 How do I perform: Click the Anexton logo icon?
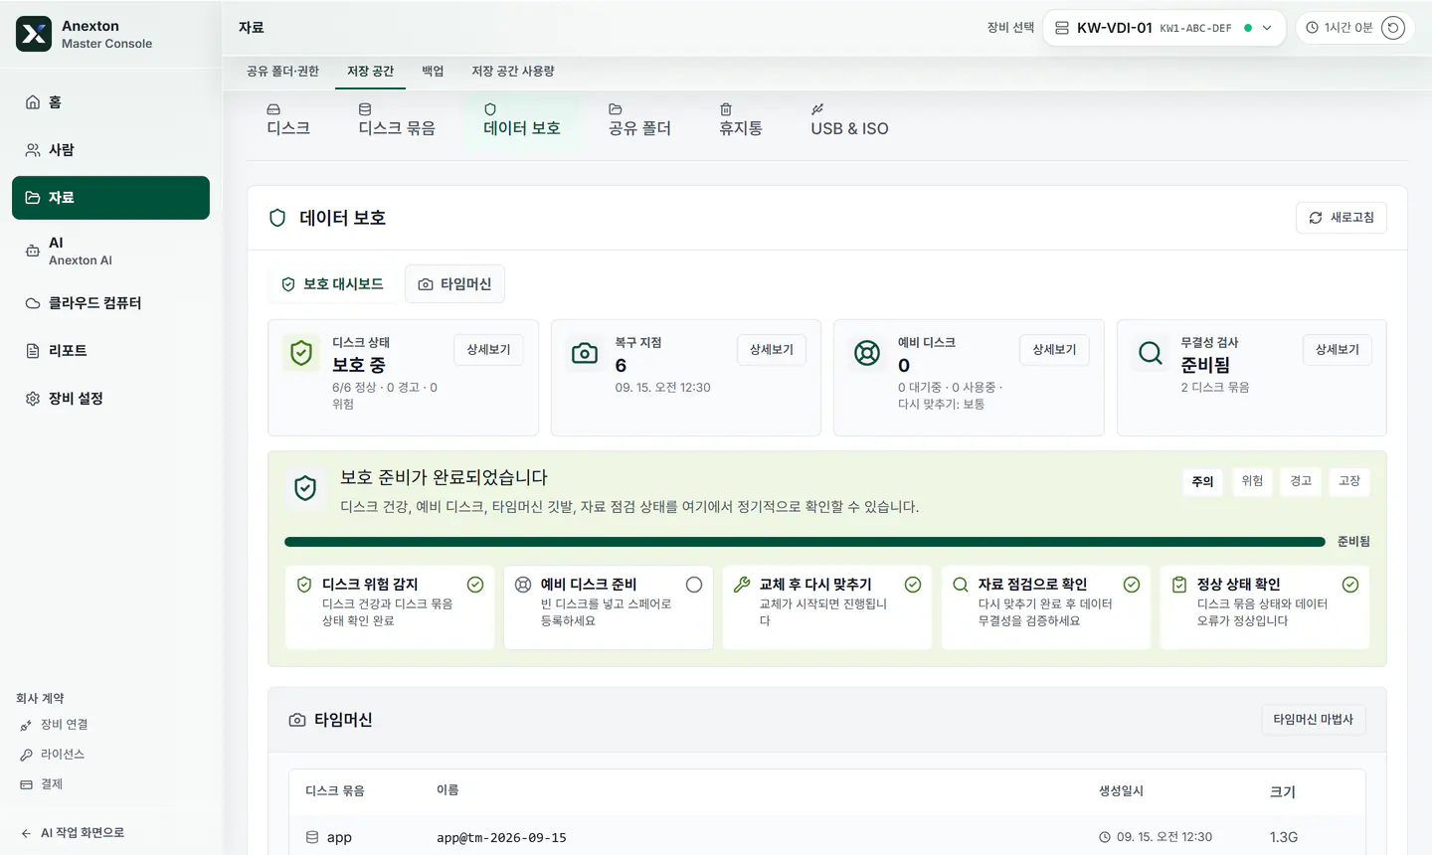[x=34, y=34]
